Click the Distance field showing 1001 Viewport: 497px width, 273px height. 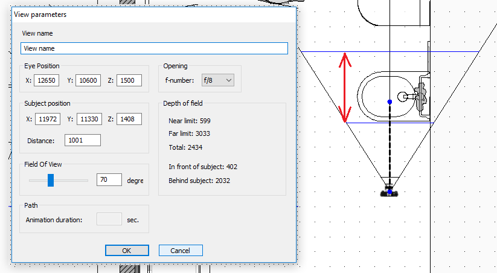click(x=82, y=140)
